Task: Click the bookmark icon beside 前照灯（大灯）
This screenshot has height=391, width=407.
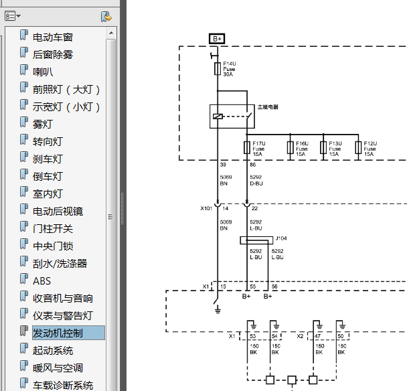Action: tap(24, 87)
